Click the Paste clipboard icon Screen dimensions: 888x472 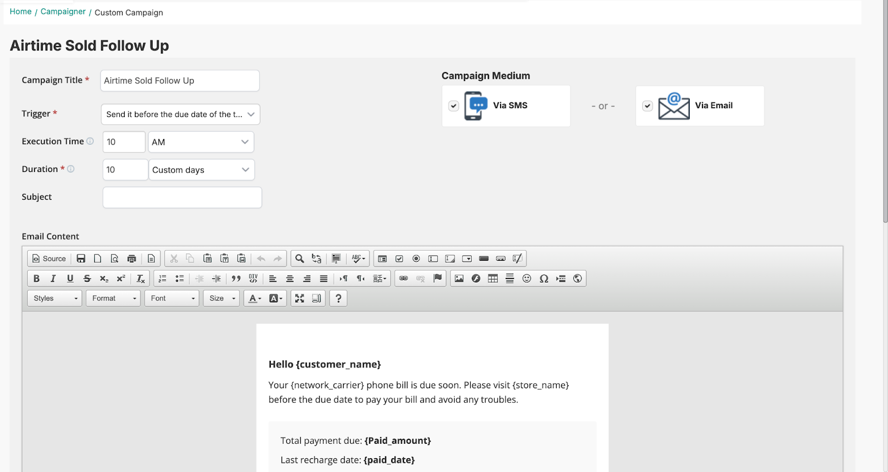[x=208, y=258]
